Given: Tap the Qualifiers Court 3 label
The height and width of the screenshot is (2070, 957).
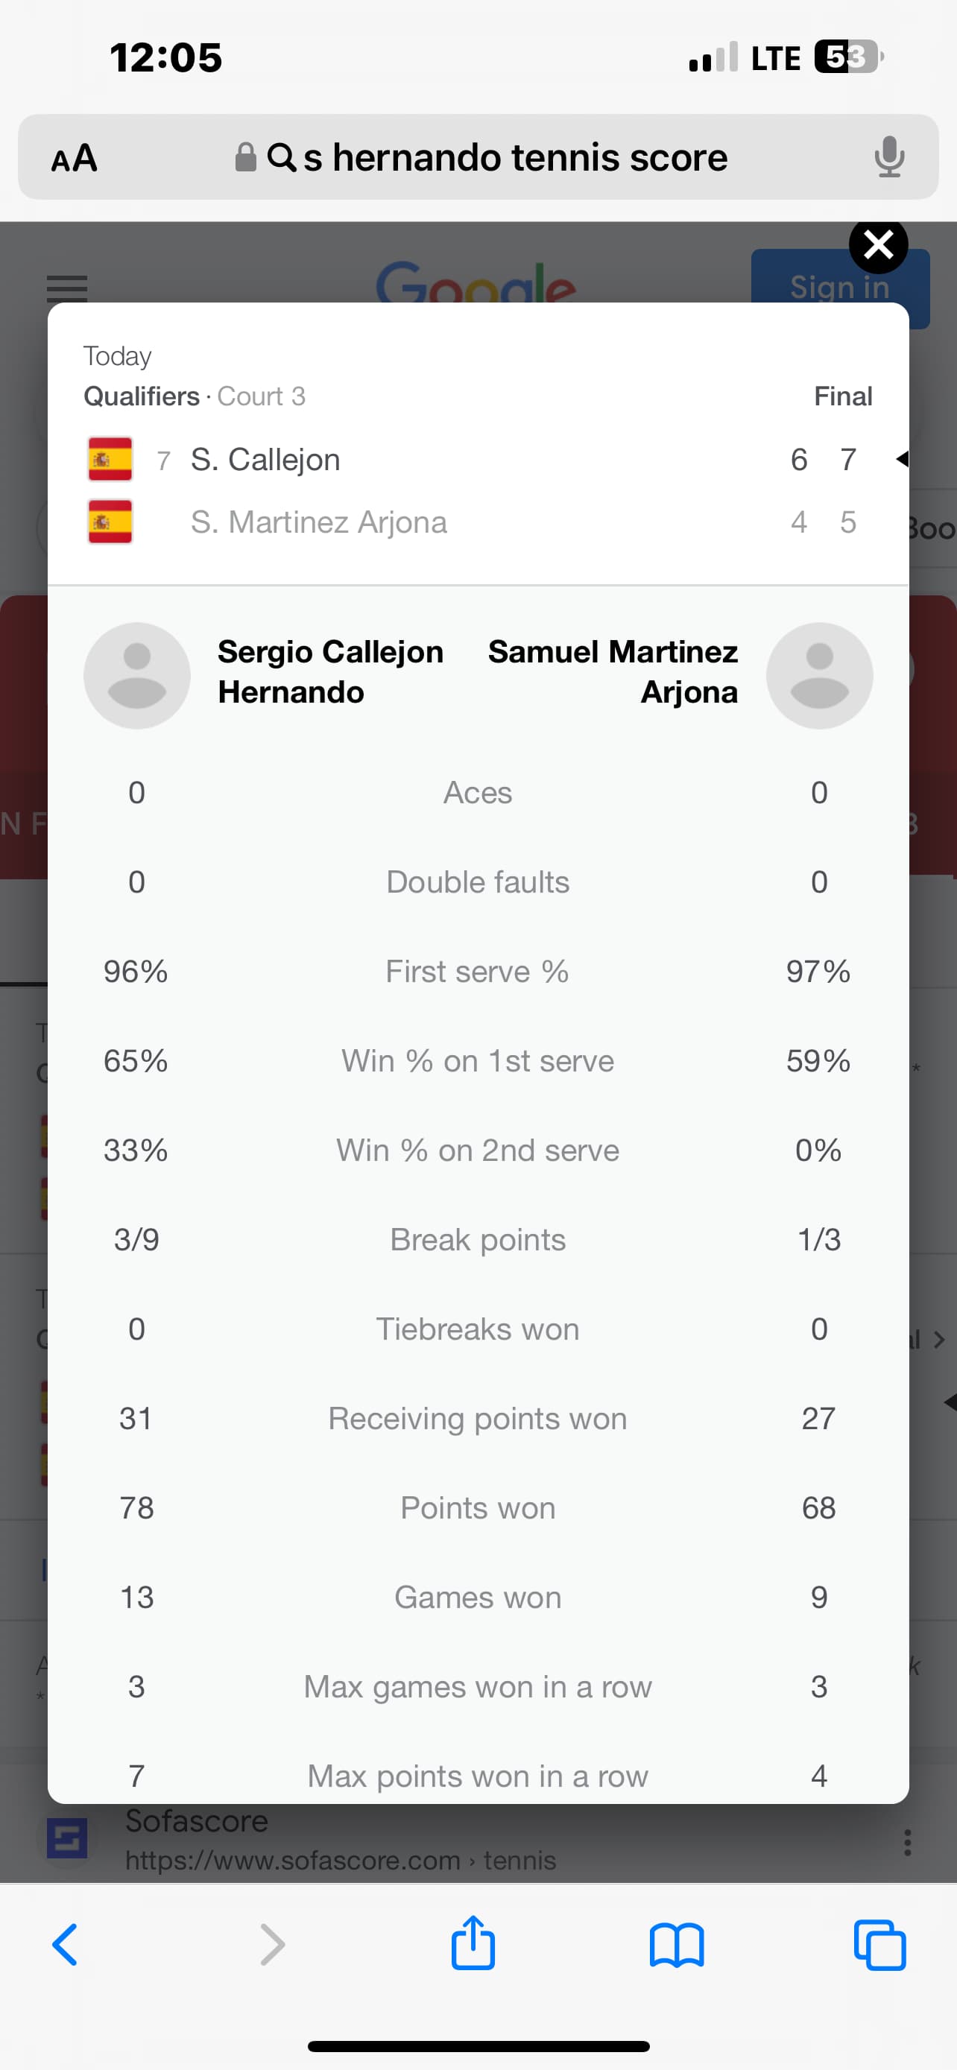Looking at the screenshot, I should [x=195, y=396].
